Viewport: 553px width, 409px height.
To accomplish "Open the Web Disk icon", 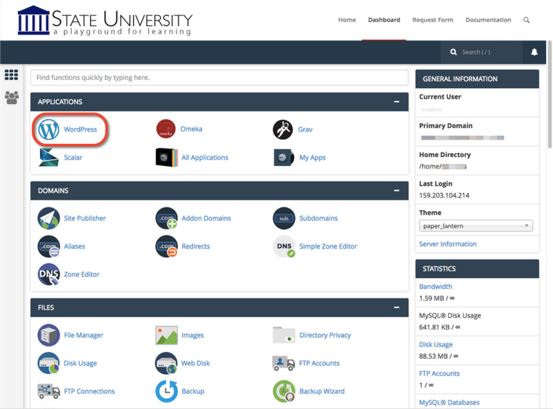I will 166,363.
